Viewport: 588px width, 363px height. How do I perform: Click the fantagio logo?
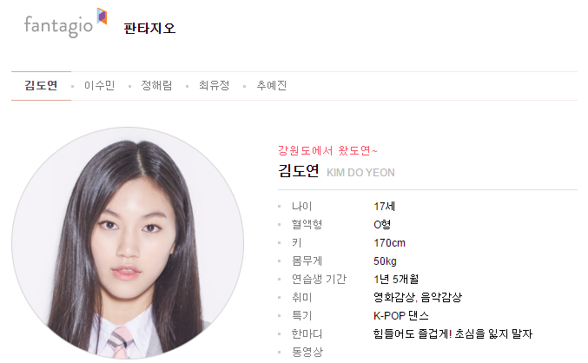66,23
